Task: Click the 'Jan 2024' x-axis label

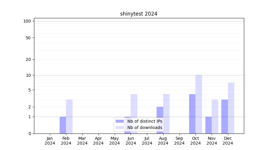Action: coord(50,141)
